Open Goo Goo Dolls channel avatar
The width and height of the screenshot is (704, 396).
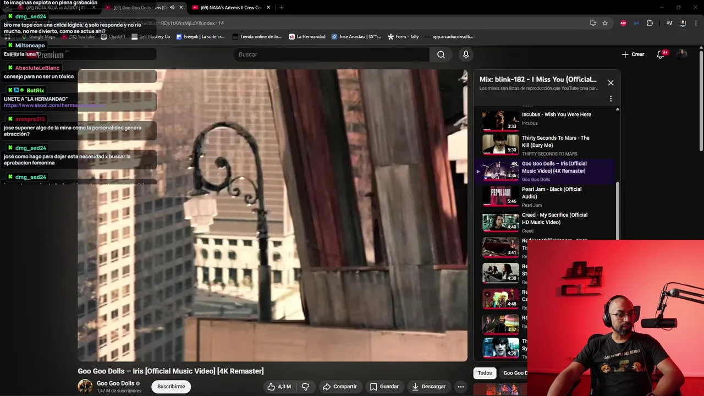(85, 387)
